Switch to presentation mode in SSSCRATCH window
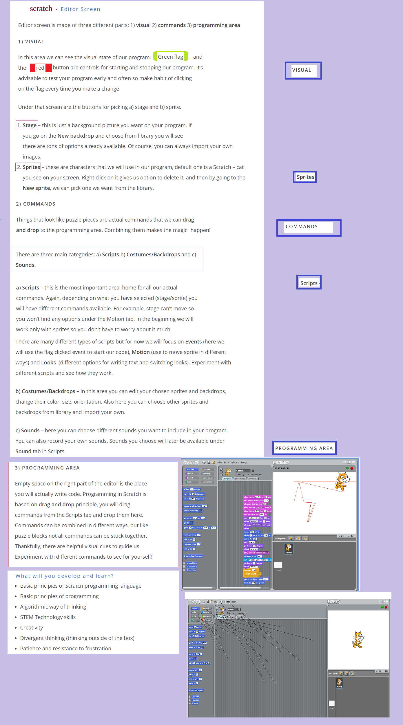403x725 pixels. 353,462
